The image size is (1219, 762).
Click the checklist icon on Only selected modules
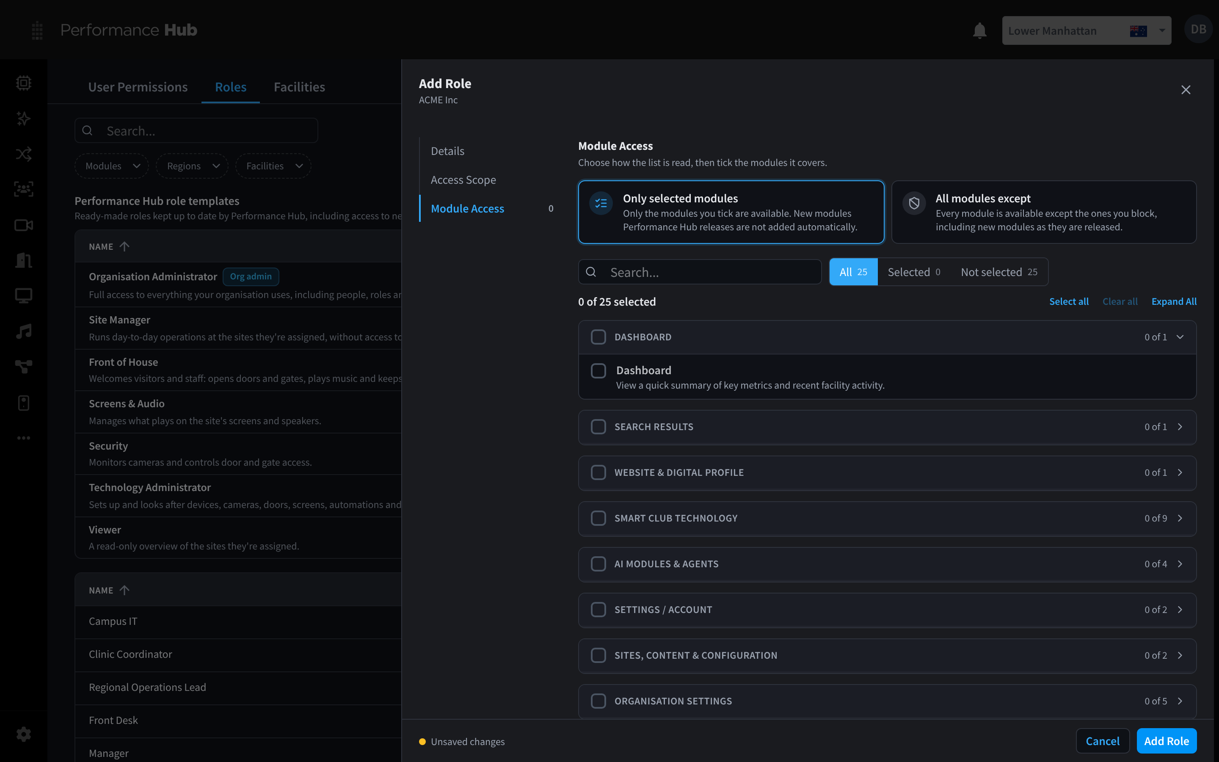601,204
